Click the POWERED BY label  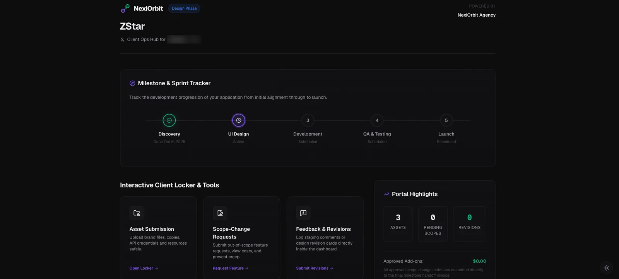coord(482,6)
